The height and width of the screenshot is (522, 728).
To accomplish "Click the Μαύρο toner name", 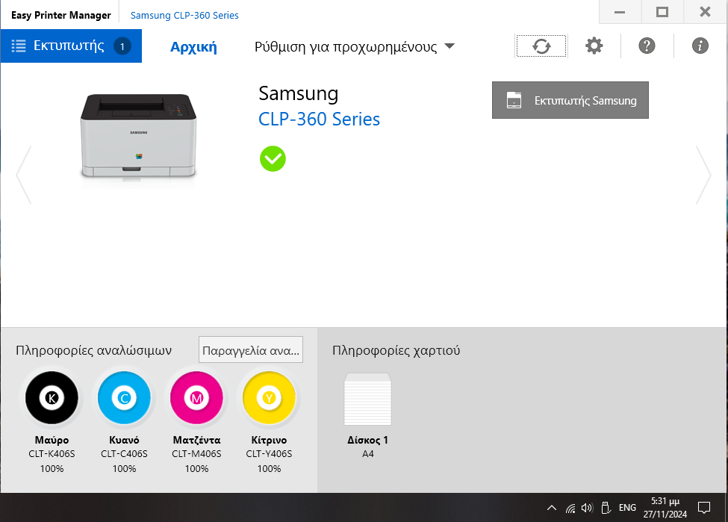I will tap(52, 440).
